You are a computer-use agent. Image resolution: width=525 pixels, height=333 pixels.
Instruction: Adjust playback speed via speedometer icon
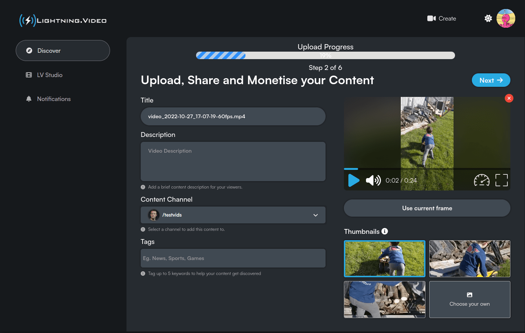pyautogui.click(x=482, y=180)
